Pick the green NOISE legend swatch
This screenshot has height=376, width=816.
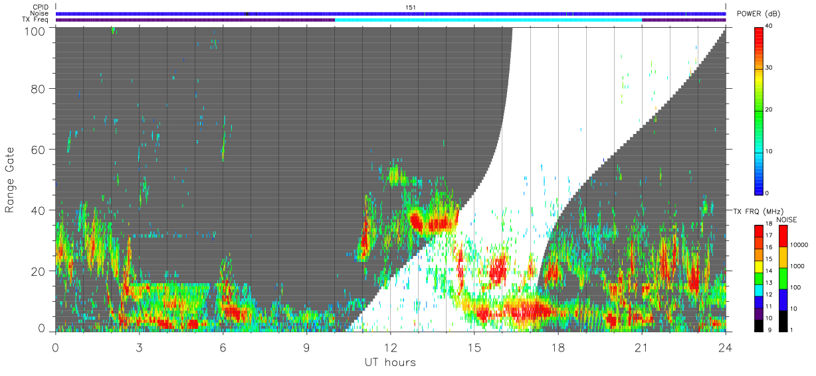[x=783, y=278]
